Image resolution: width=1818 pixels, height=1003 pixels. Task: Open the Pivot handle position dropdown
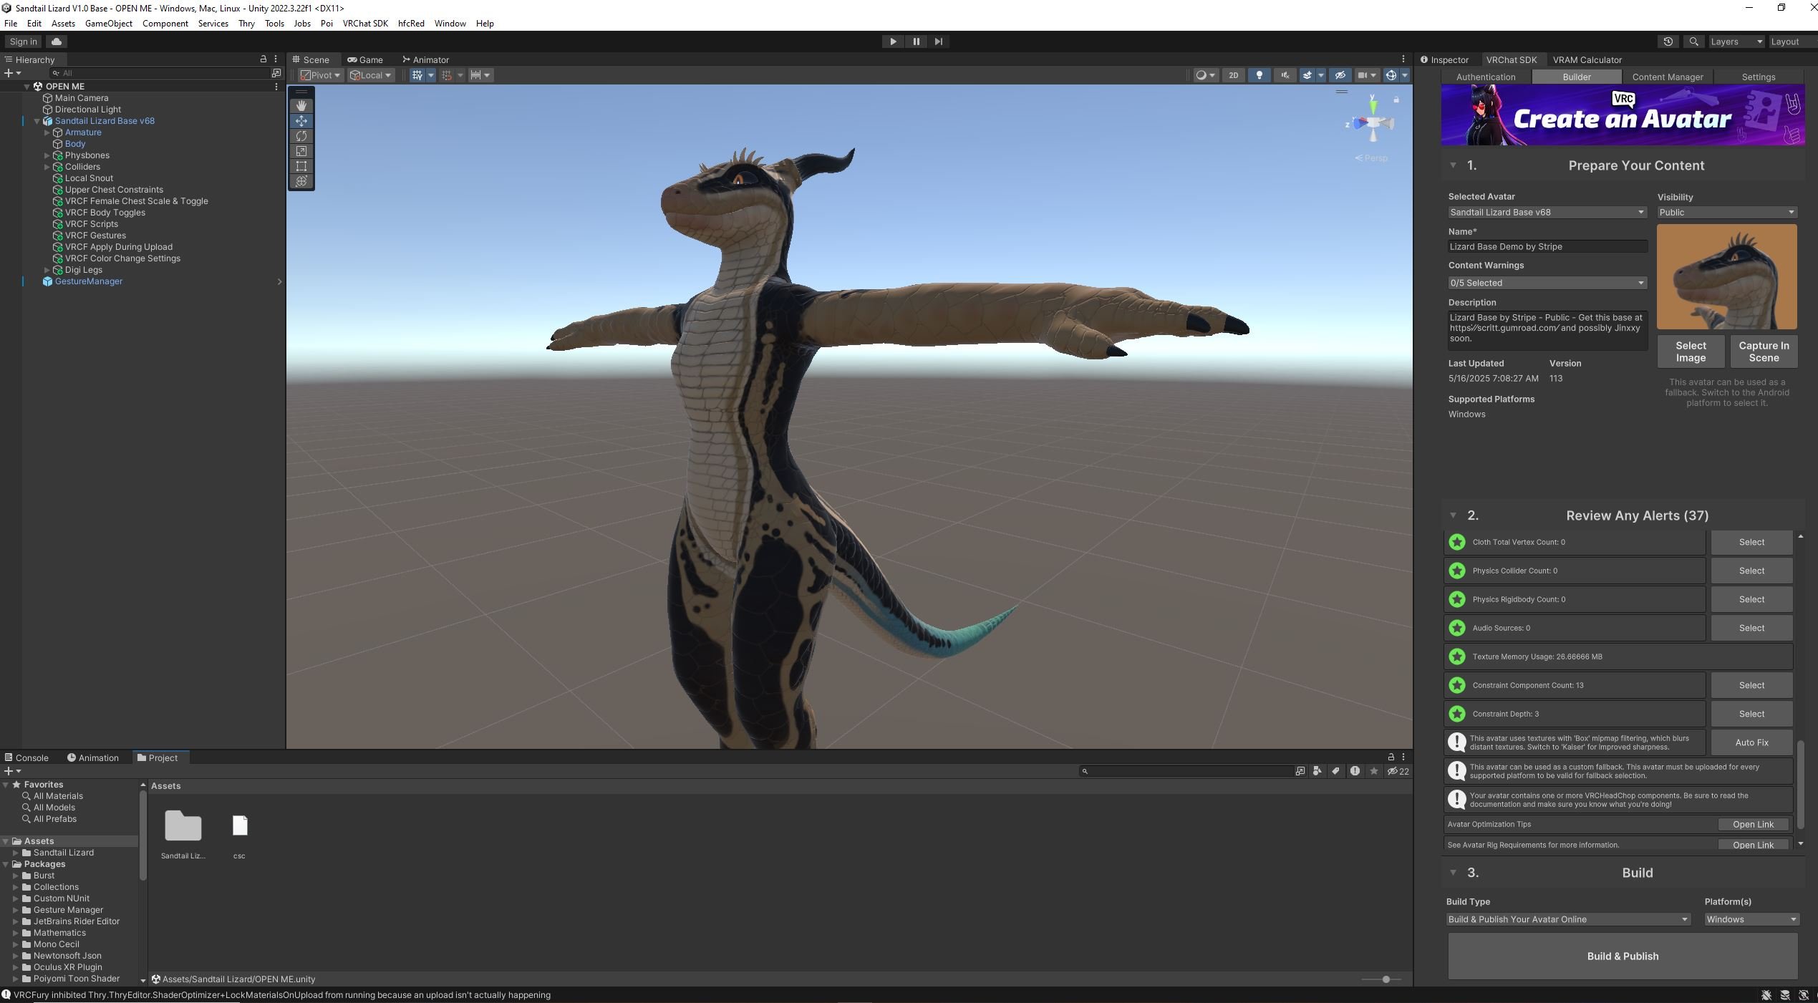320,75
